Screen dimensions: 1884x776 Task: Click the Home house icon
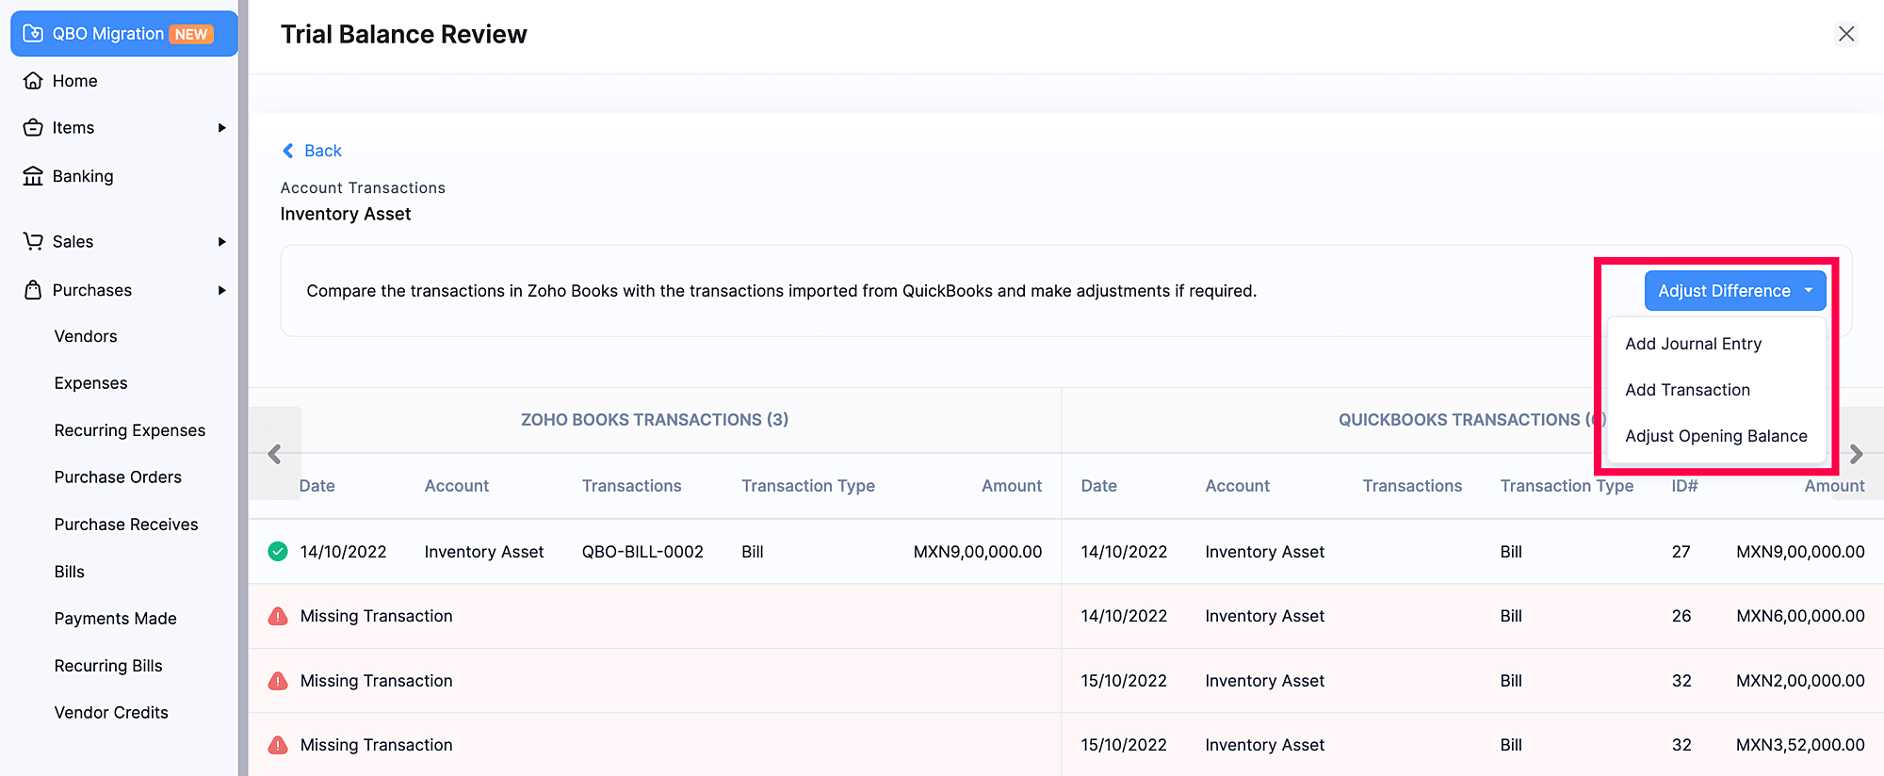pos(33,81)
